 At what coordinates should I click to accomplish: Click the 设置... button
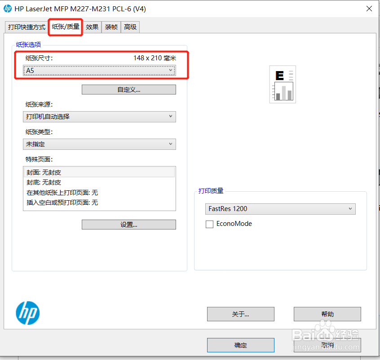(129, 225)
